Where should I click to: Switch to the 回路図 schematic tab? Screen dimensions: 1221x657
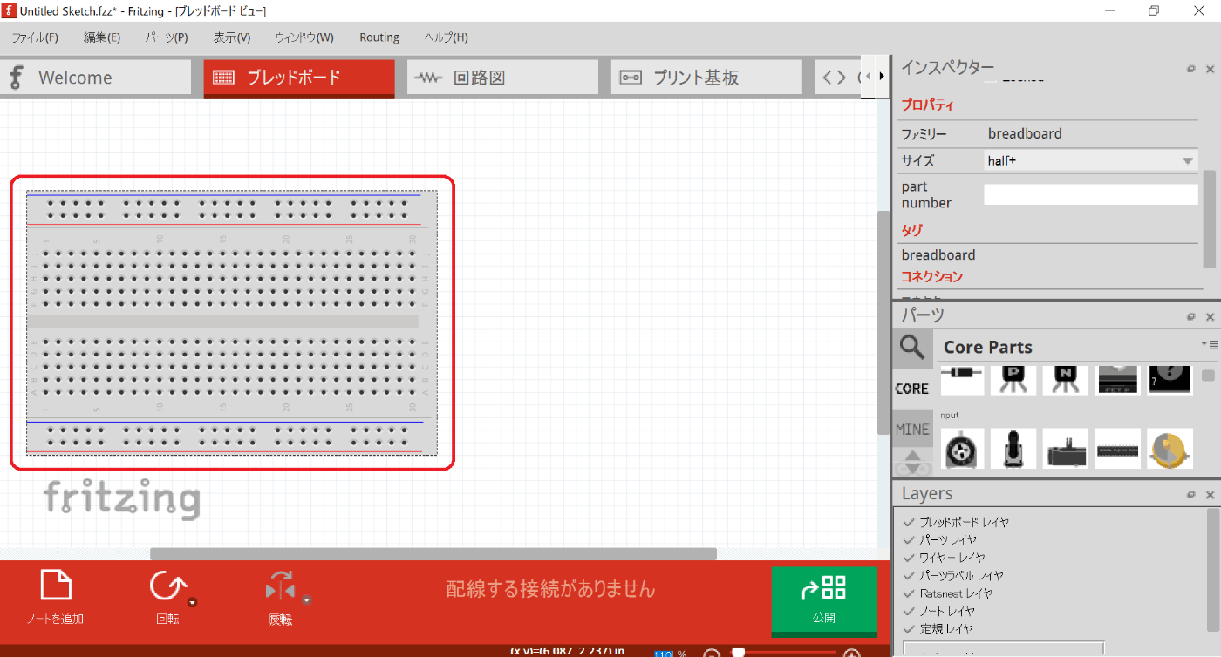click(x=502, y=78)
